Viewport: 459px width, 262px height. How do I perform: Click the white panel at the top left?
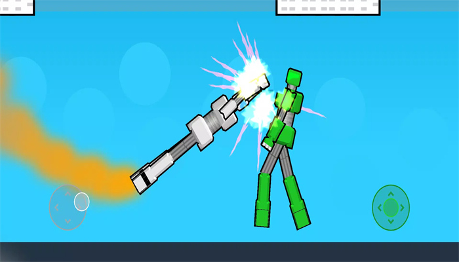coord(16,7)
